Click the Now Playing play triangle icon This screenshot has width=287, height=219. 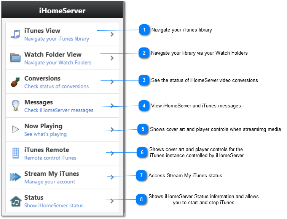click(16, 129)
